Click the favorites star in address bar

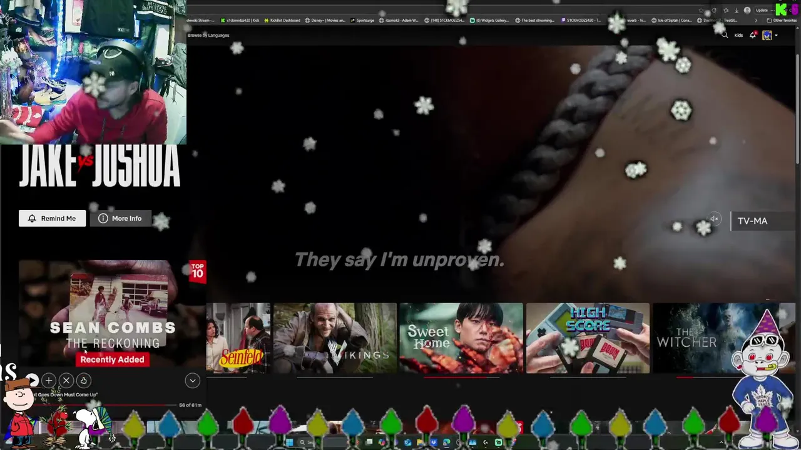click(x=701, y=10)
